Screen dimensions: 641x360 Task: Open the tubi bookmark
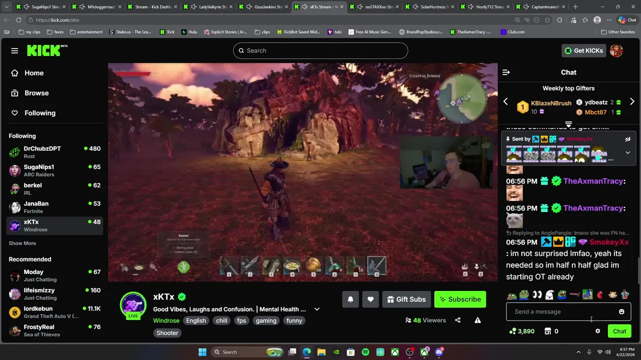tap(335, 32)
